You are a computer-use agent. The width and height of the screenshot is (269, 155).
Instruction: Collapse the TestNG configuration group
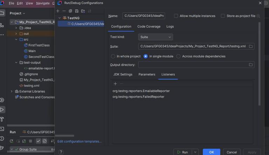coord(60,18)
